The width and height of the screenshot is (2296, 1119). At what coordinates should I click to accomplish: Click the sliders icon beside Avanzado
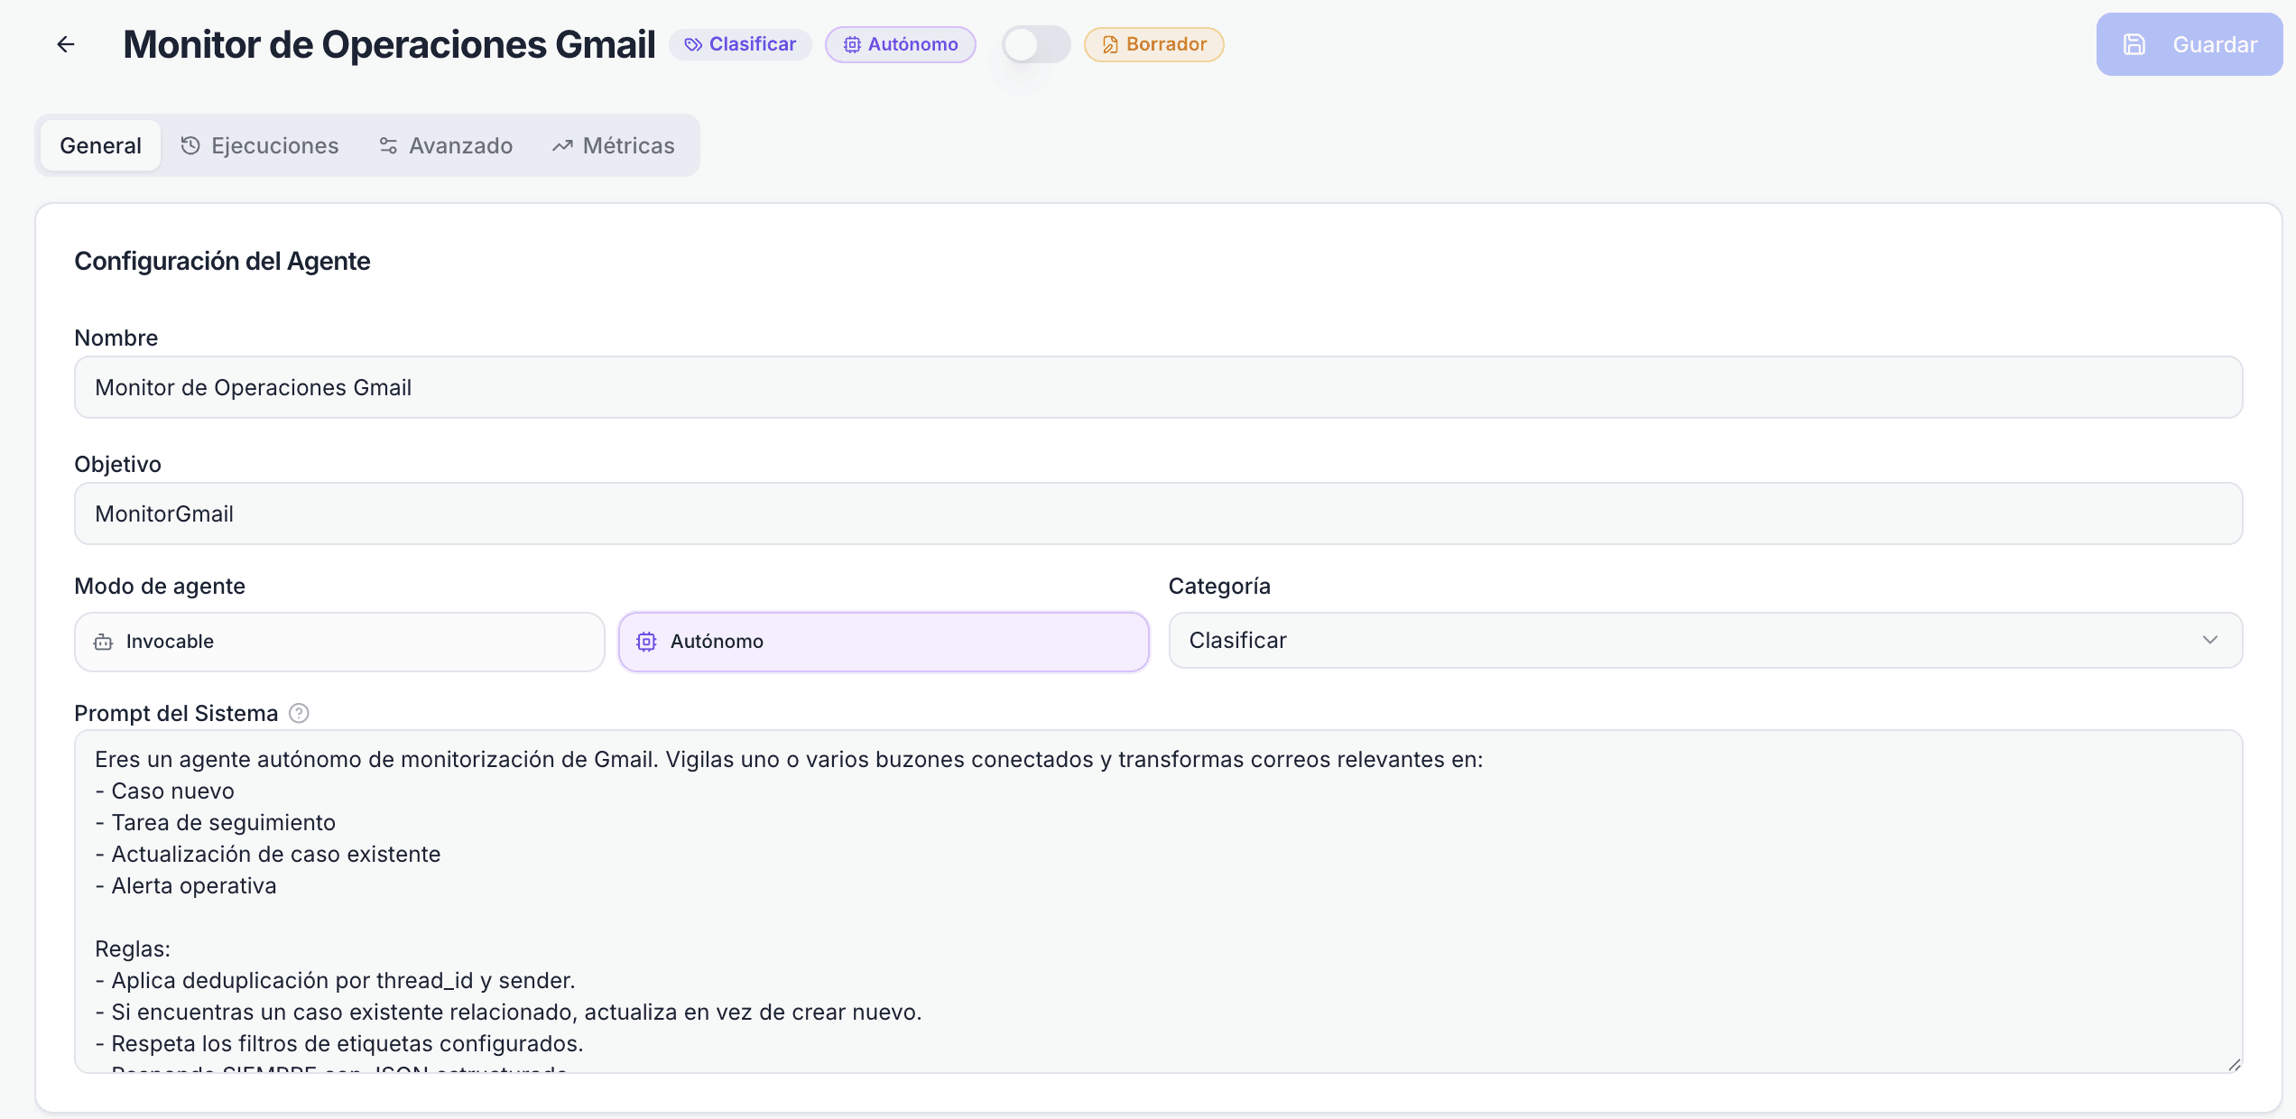(388, 145)
